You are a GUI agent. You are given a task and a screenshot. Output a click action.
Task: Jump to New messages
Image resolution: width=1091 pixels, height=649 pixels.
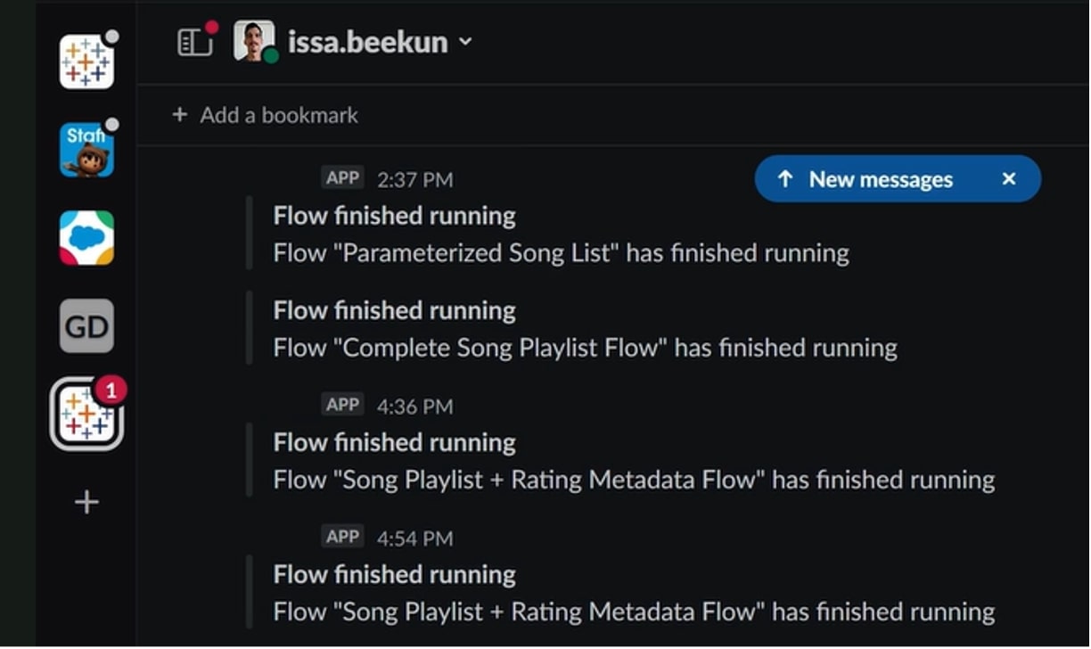click(x=881, y=179)
